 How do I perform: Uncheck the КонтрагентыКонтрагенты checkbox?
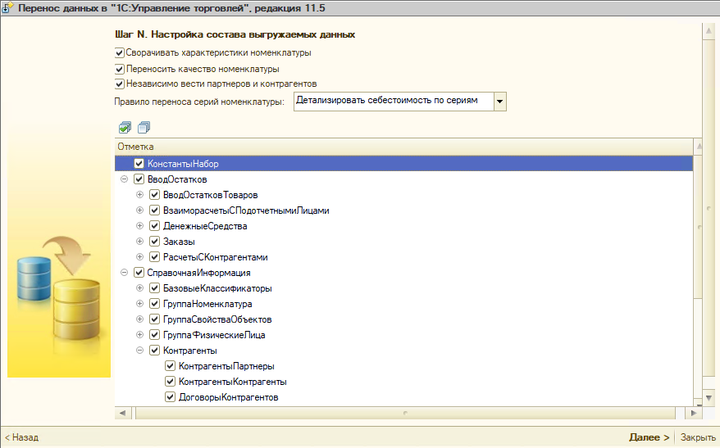point(171,382)
